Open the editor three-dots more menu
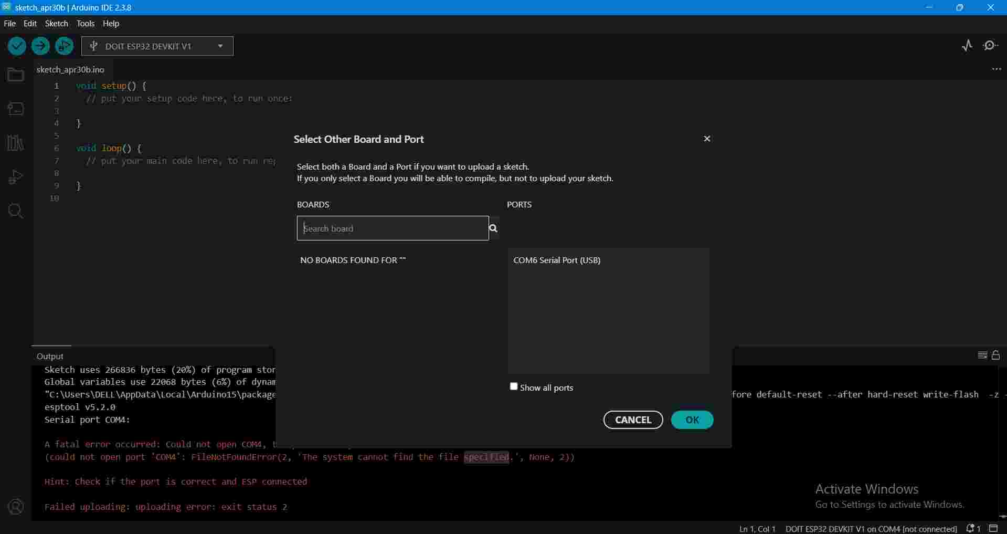Viewport: 1007px width, 534px height. tap(997, 69)
